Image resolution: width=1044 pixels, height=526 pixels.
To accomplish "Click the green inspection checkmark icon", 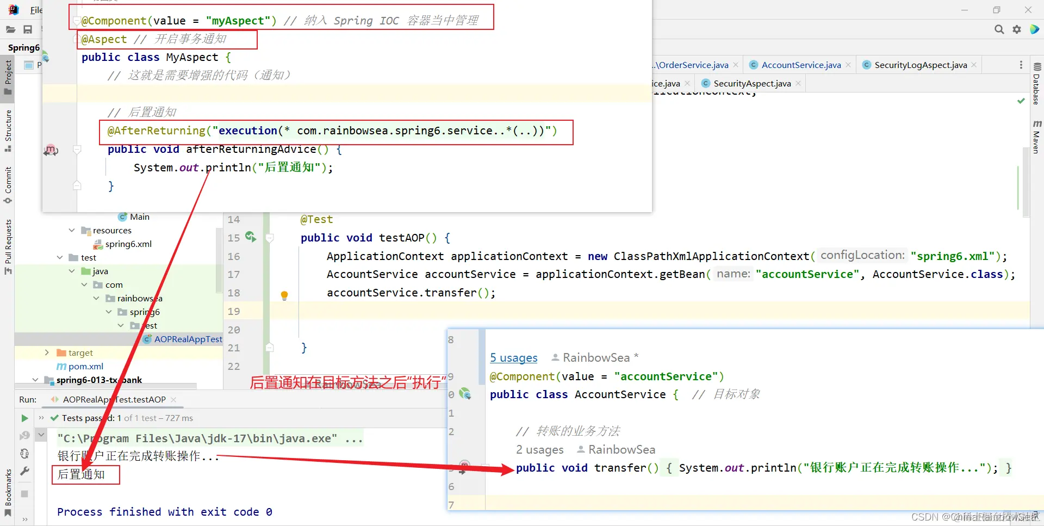I will point(1021,101).
